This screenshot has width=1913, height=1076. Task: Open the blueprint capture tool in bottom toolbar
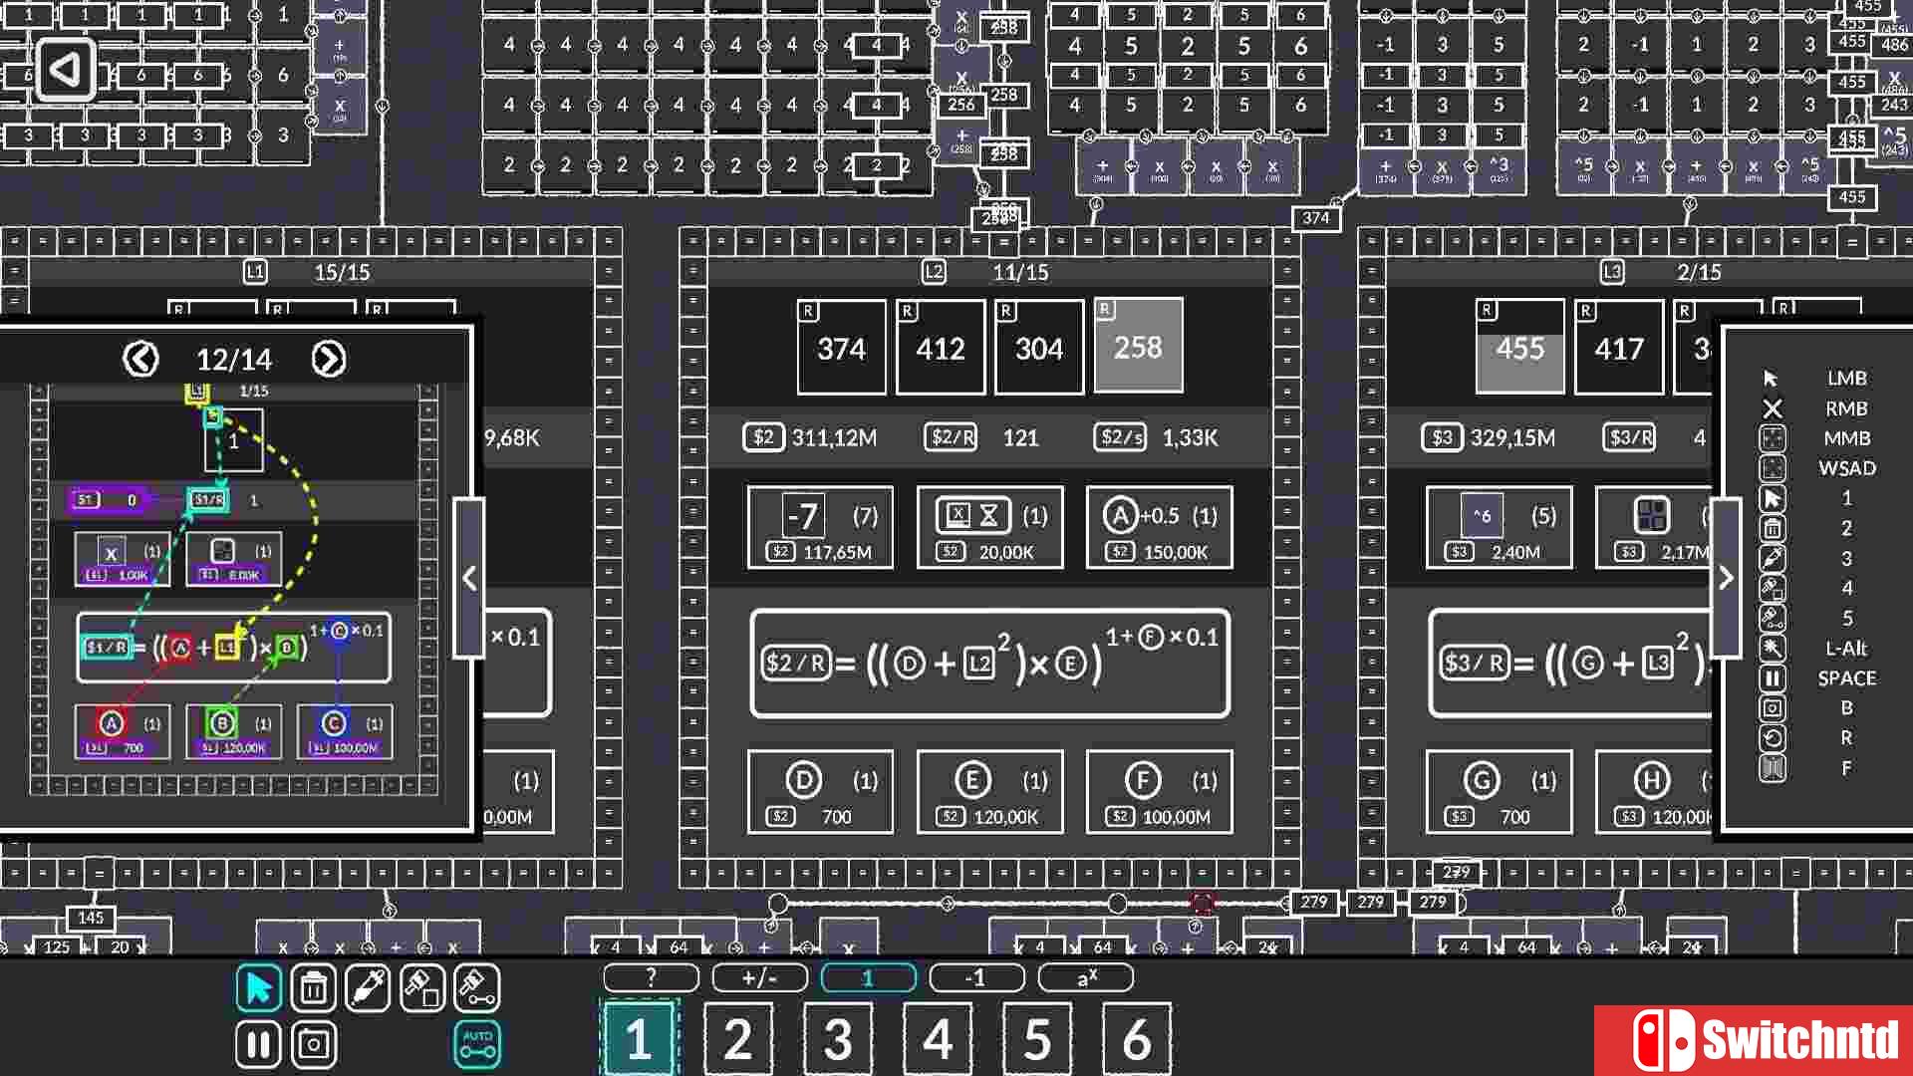tap(314, 1044)
